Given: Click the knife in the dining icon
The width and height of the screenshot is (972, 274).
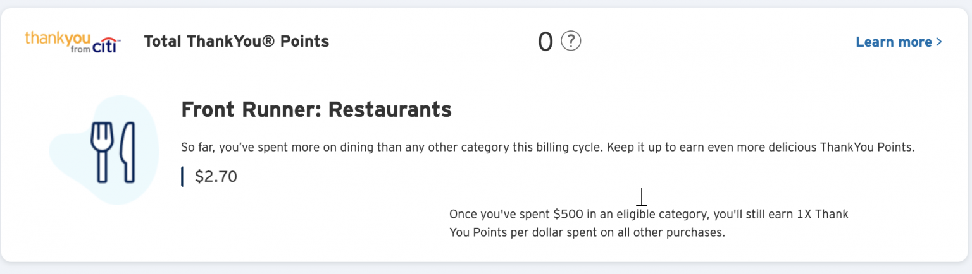Looking at the screenshot, I should tap(128, 152).
